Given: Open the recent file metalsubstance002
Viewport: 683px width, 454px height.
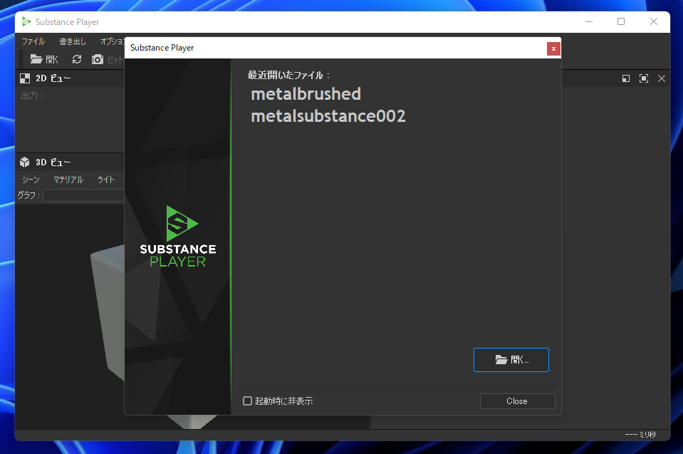Looking at the screenshot, I should 328,116.
